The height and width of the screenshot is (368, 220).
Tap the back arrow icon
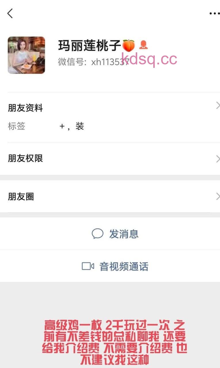[10, 14]
